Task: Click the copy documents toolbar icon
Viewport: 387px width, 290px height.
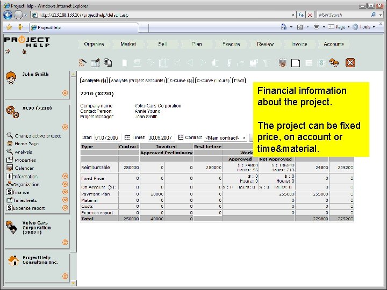Action: (108, 62)
